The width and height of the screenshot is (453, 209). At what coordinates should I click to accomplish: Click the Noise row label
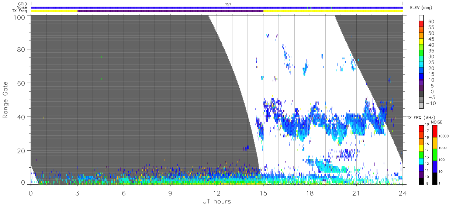click(22, 7)
